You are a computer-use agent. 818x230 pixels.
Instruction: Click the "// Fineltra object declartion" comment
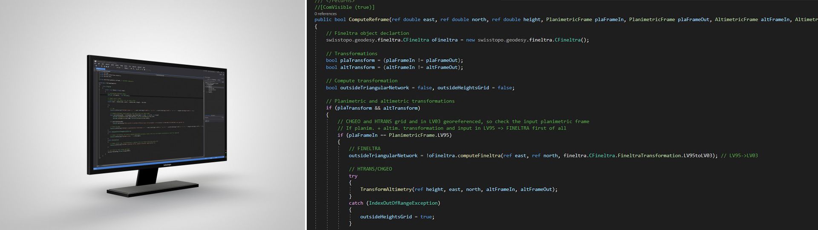point(367,33)
